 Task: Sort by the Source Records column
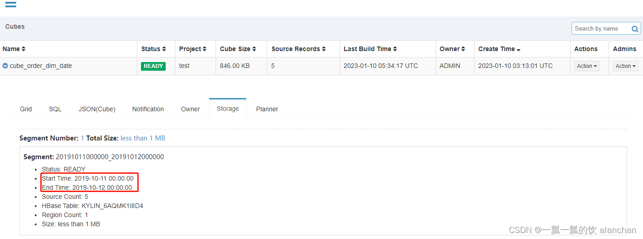[x=298, y=49]
